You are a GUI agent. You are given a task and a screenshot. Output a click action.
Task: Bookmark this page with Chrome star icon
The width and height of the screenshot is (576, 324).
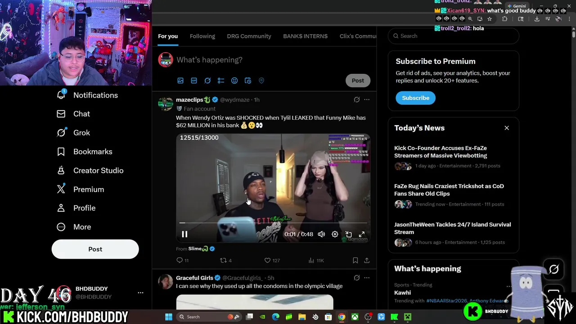pos(490,19)
